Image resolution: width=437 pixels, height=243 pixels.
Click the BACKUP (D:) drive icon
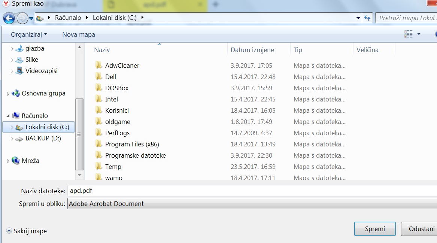point(19,139)
